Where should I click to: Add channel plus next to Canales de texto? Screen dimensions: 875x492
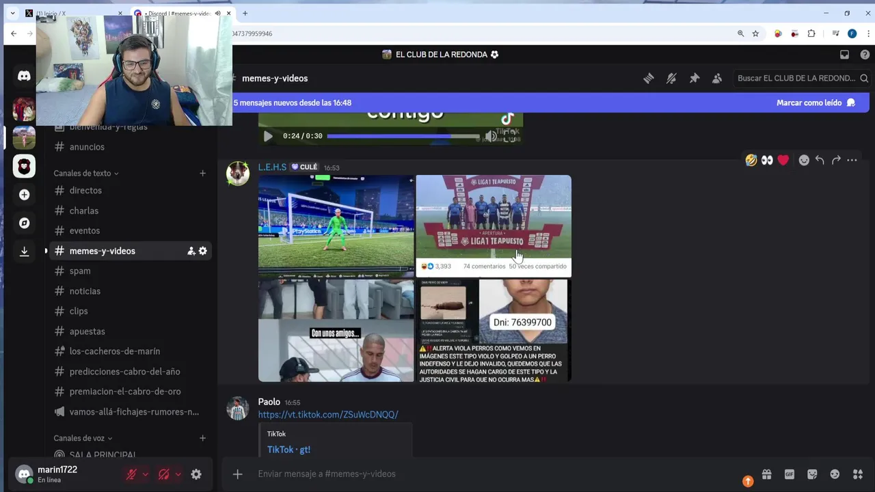tap(202, 174)
